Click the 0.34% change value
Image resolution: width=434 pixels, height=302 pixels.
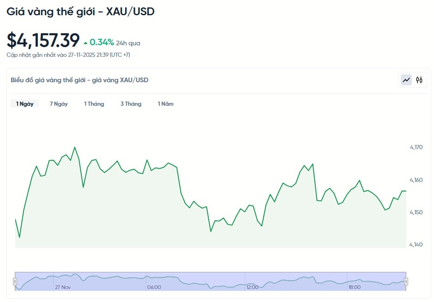tap(102, 42)
